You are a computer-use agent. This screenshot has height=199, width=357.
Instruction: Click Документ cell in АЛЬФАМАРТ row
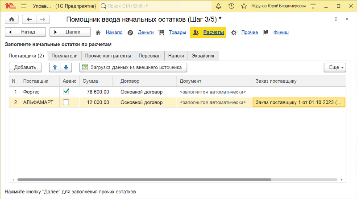tap(214, 102)
